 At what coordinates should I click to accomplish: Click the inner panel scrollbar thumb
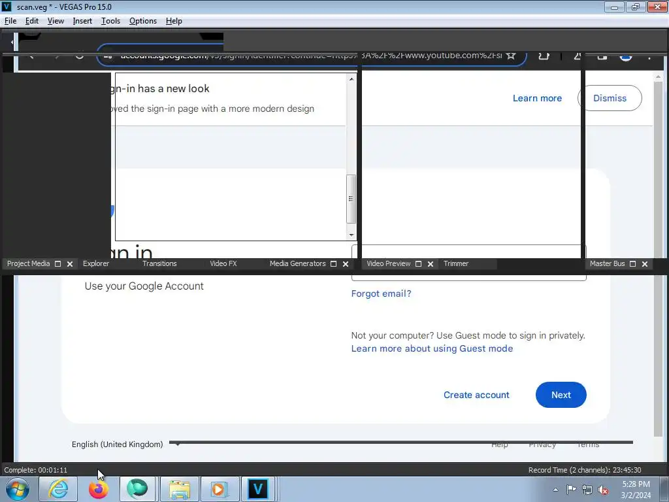tap(351, 199)
